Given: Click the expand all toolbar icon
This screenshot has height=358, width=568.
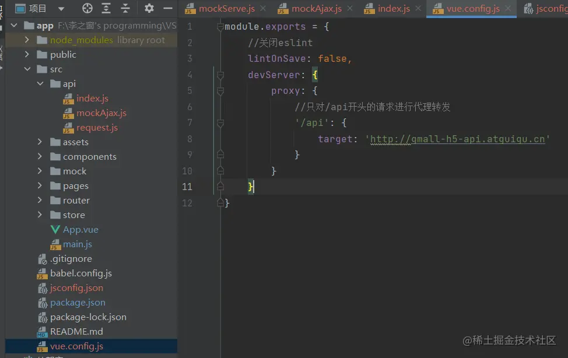Looking at the screenshot, I should pyautogui.click(x=106, y=8).
